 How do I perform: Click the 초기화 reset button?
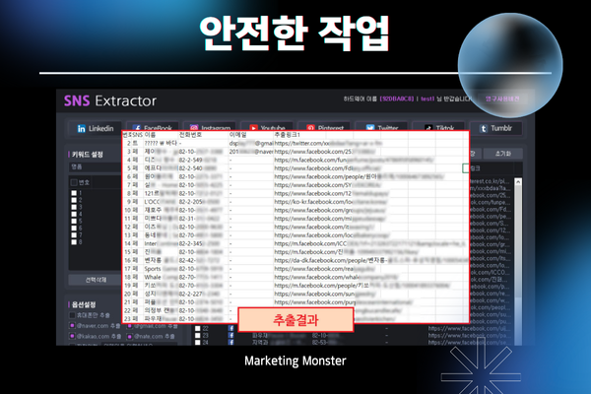502,154
